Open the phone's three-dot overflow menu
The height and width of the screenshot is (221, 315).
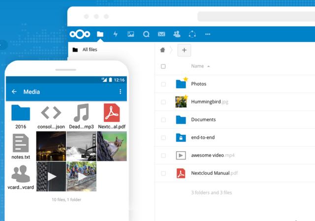coord(120,92)
